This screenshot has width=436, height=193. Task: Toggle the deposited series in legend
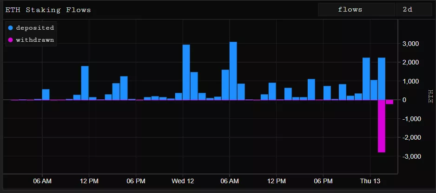35,28
